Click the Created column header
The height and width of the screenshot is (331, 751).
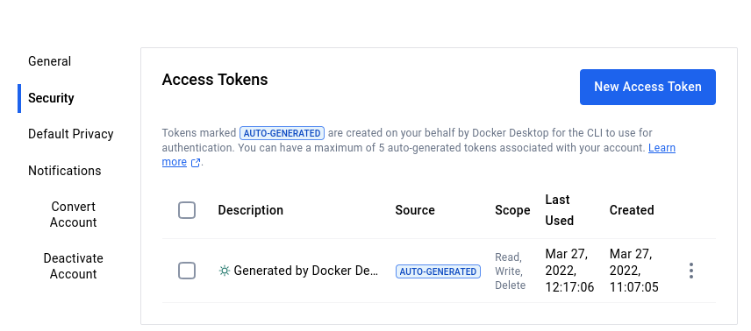[x=632, y=210]
